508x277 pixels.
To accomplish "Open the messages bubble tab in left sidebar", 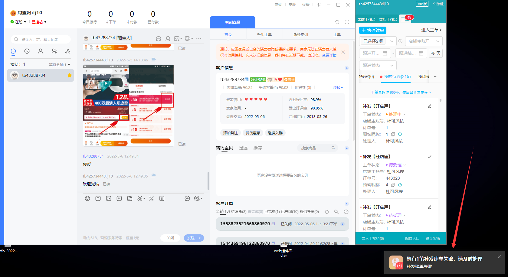I will tap(13, 51).
